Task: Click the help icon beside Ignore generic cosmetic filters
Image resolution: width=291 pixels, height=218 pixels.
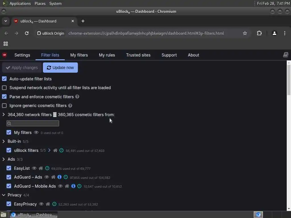Action: coord(70,106)
